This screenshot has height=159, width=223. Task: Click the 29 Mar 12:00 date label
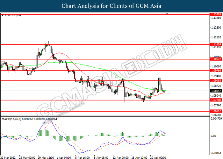point(46,158)
